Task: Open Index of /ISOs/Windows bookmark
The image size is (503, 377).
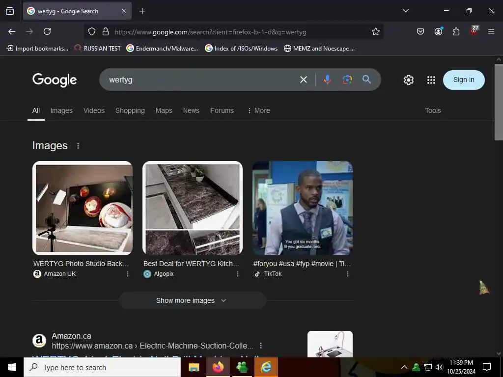Action: pyautogui.click(x=241, y=49)
